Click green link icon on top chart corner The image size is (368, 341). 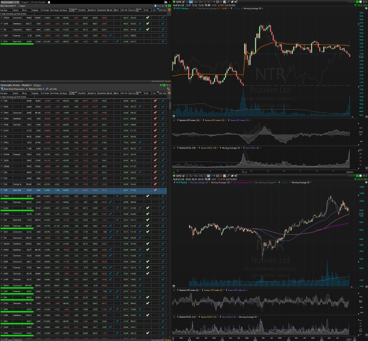357,2
